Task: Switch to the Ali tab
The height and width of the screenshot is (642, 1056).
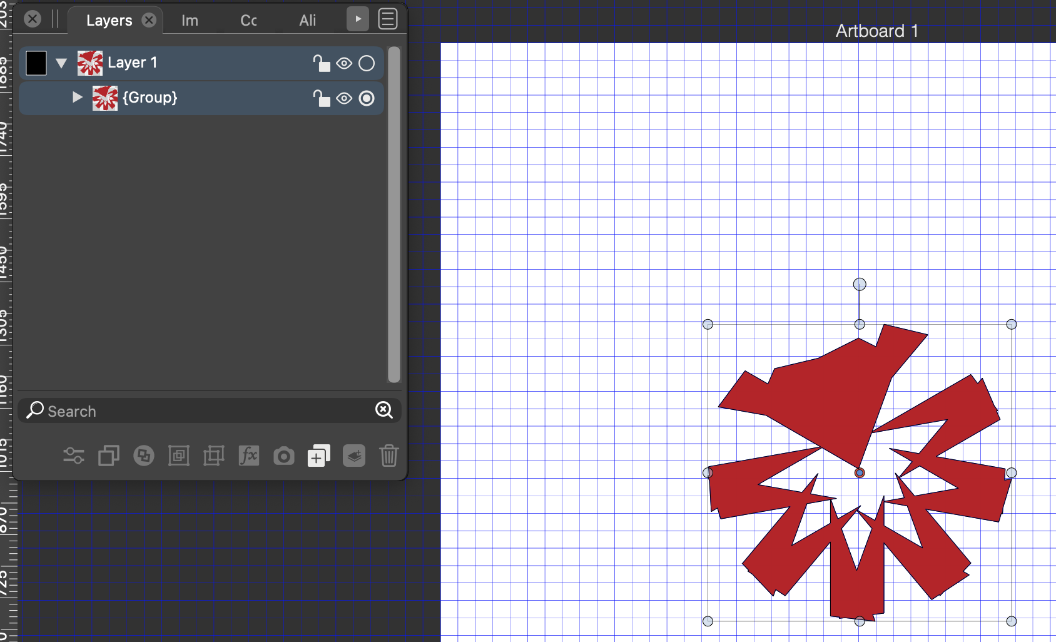Action: (x=307, y=21)
